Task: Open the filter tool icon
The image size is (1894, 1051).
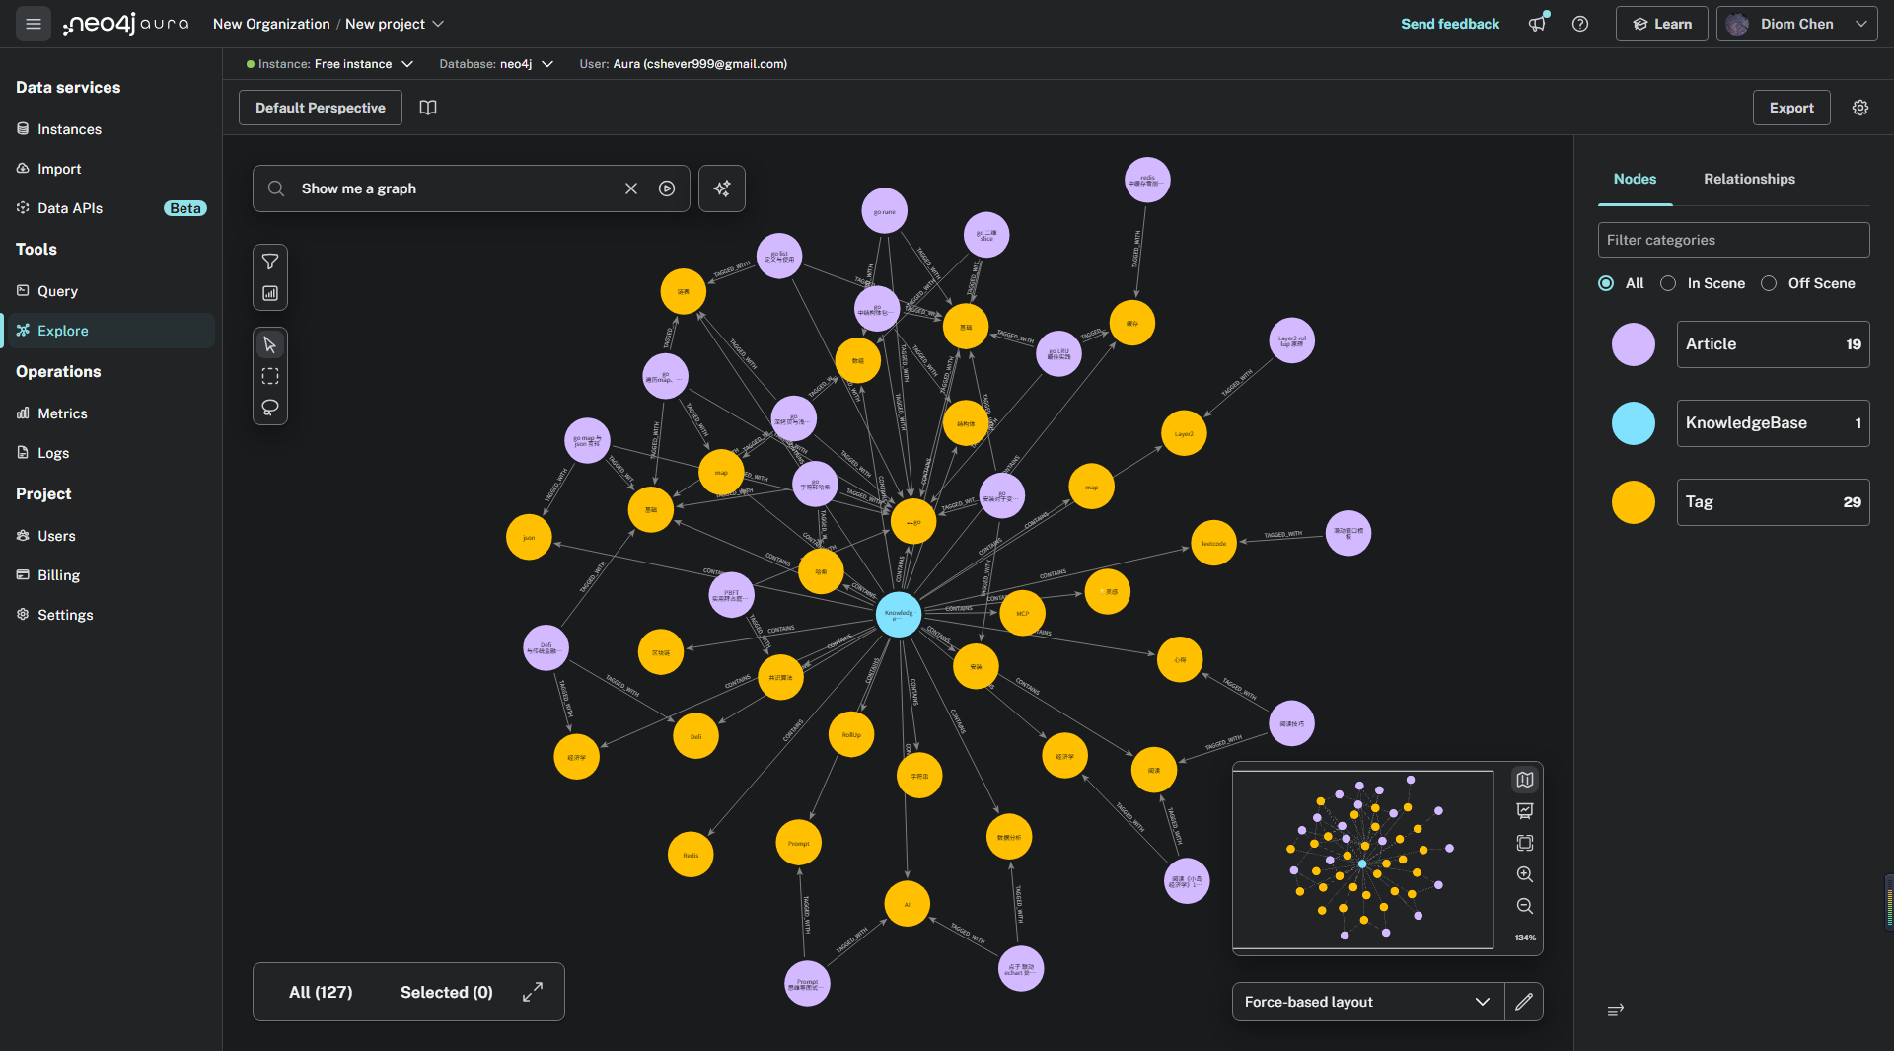Action: (x=270, y=262)
